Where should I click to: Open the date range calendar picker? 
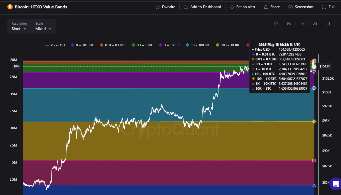pyautogui.click(x=328, y=24)
